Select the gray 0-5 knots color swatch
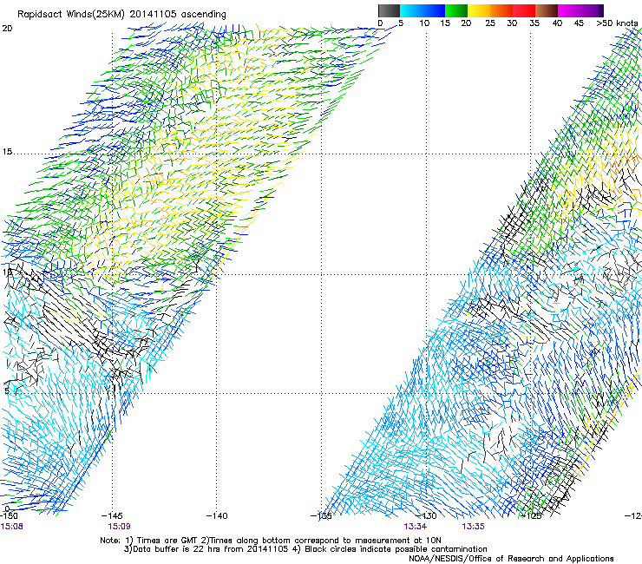642x564 pixels. coord(389,10)
